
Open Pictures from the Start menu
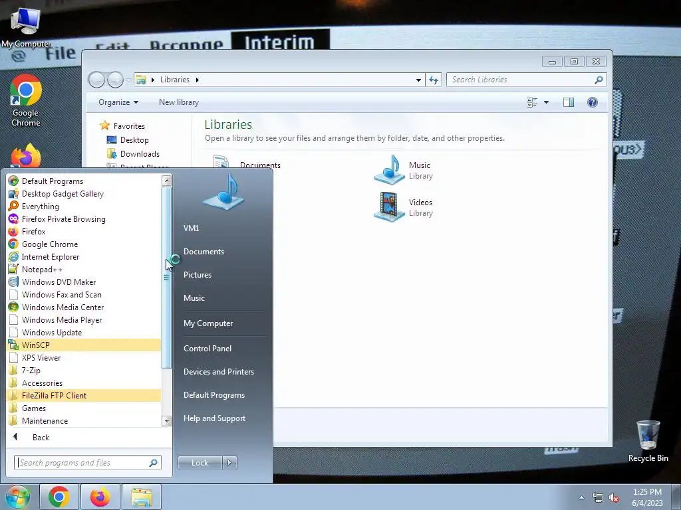click(x=197, y=274)
